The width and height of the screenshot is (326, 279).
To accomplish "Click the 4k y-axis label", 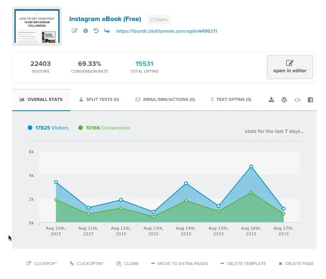I will point(31,175).
